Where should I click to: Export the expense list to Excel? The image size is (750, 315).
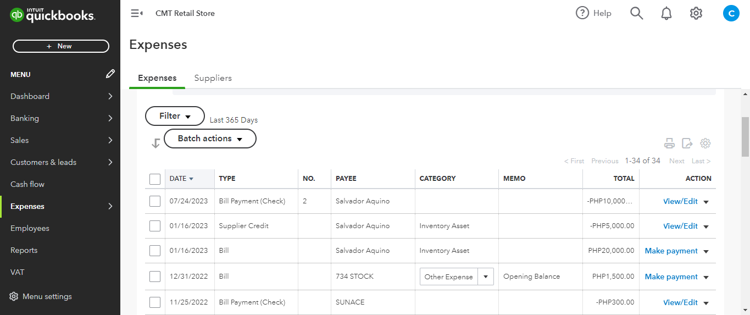point(687,143)
